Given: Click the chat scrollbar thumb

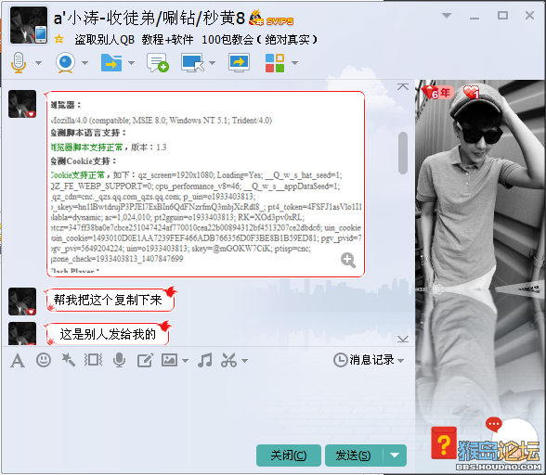Looking at the screenshot, I should tap(403, 153).
